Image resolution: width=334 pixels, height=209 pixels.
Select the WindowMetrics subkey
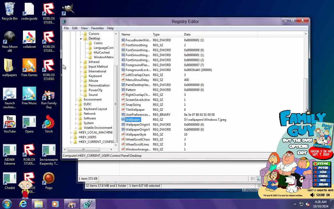click(104, 57)
